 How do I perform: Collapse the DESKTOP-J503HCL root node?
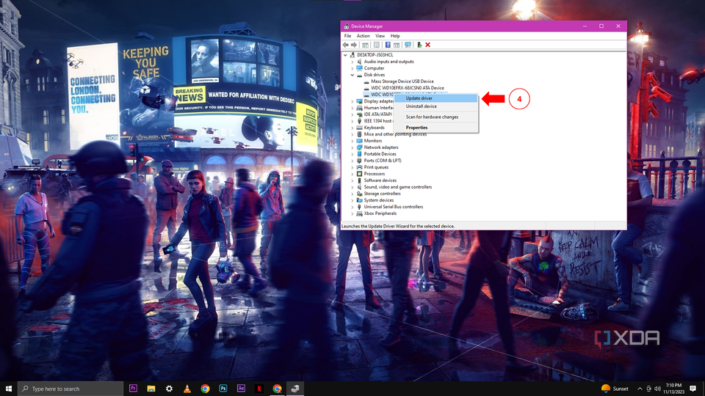pos(345,55)
